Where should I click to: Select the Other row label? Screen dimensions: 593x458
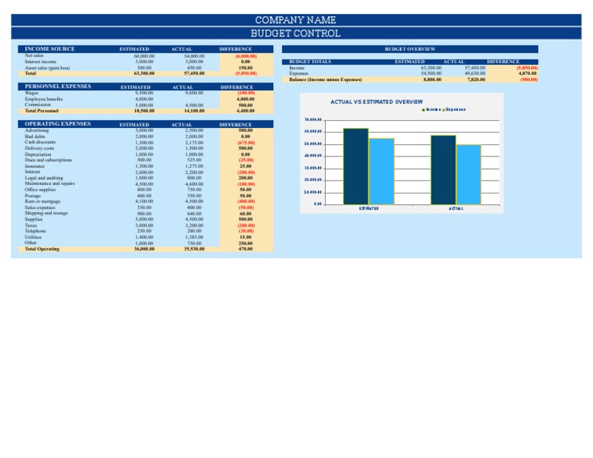31,243
